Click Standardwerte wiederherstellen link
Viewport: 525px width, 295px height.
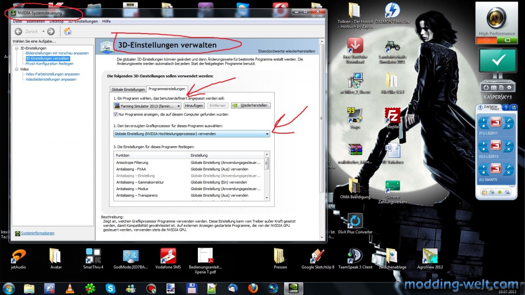[x=287, y=51]
